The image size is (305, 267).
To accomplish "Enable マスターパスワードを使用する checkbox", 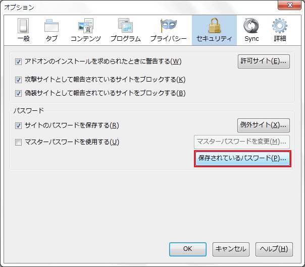I will click(19, 142).
